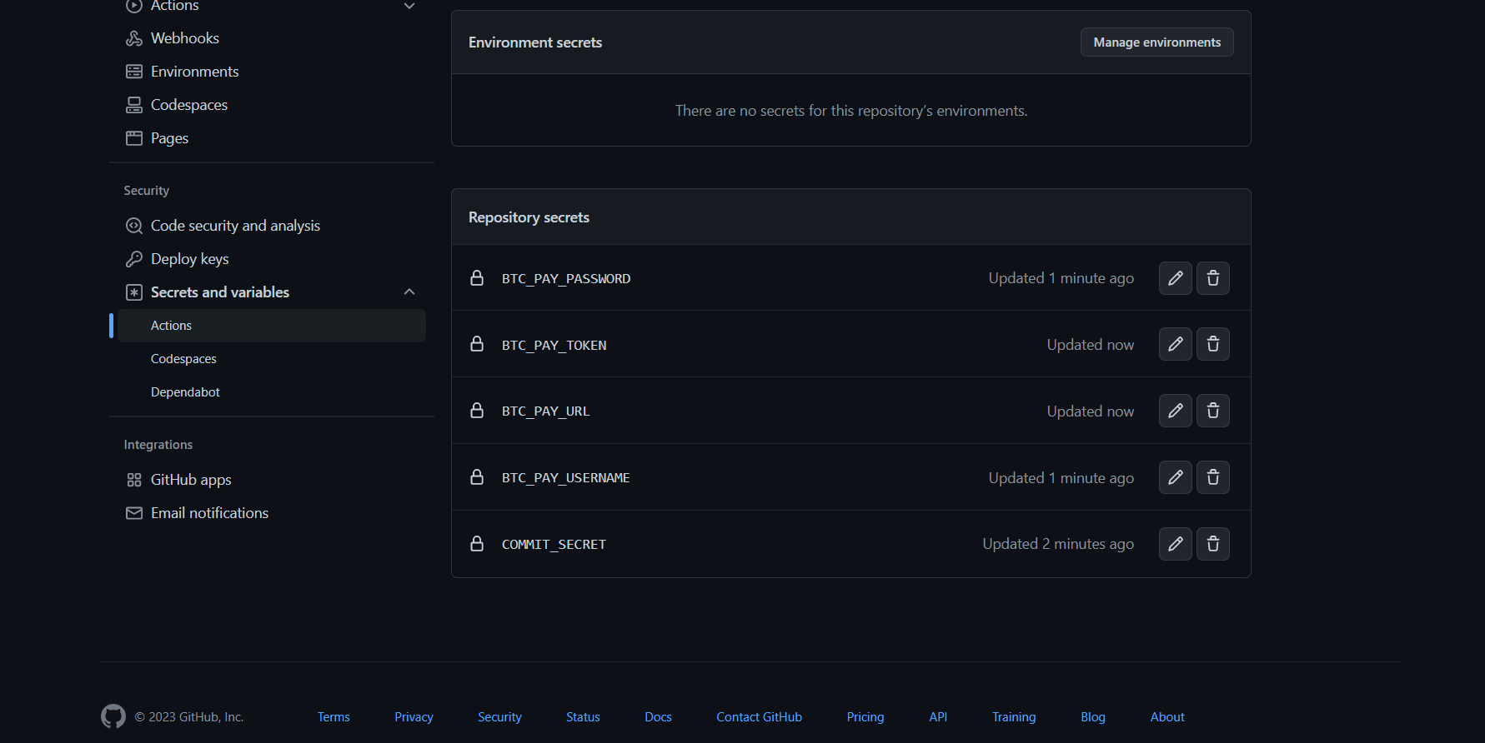Click pencil icon for BTC_PAY_TOKEN
The image size is (1485, 743).
point(1175,344)
